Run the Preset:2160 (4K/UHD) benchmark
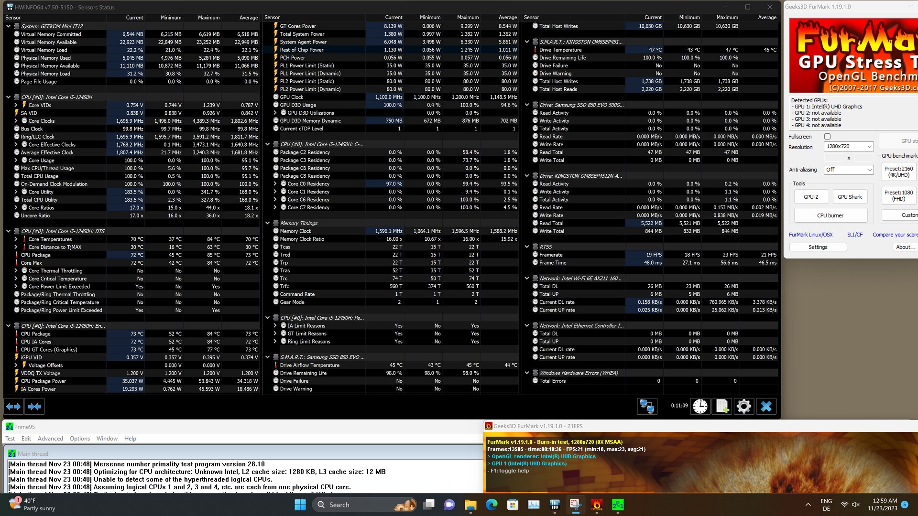The image size is (918, 516). coord(899,172)
